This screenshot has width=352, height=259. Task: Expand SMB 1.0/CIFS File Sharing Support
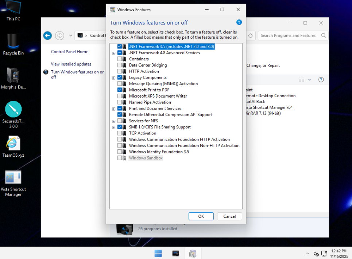114,127
